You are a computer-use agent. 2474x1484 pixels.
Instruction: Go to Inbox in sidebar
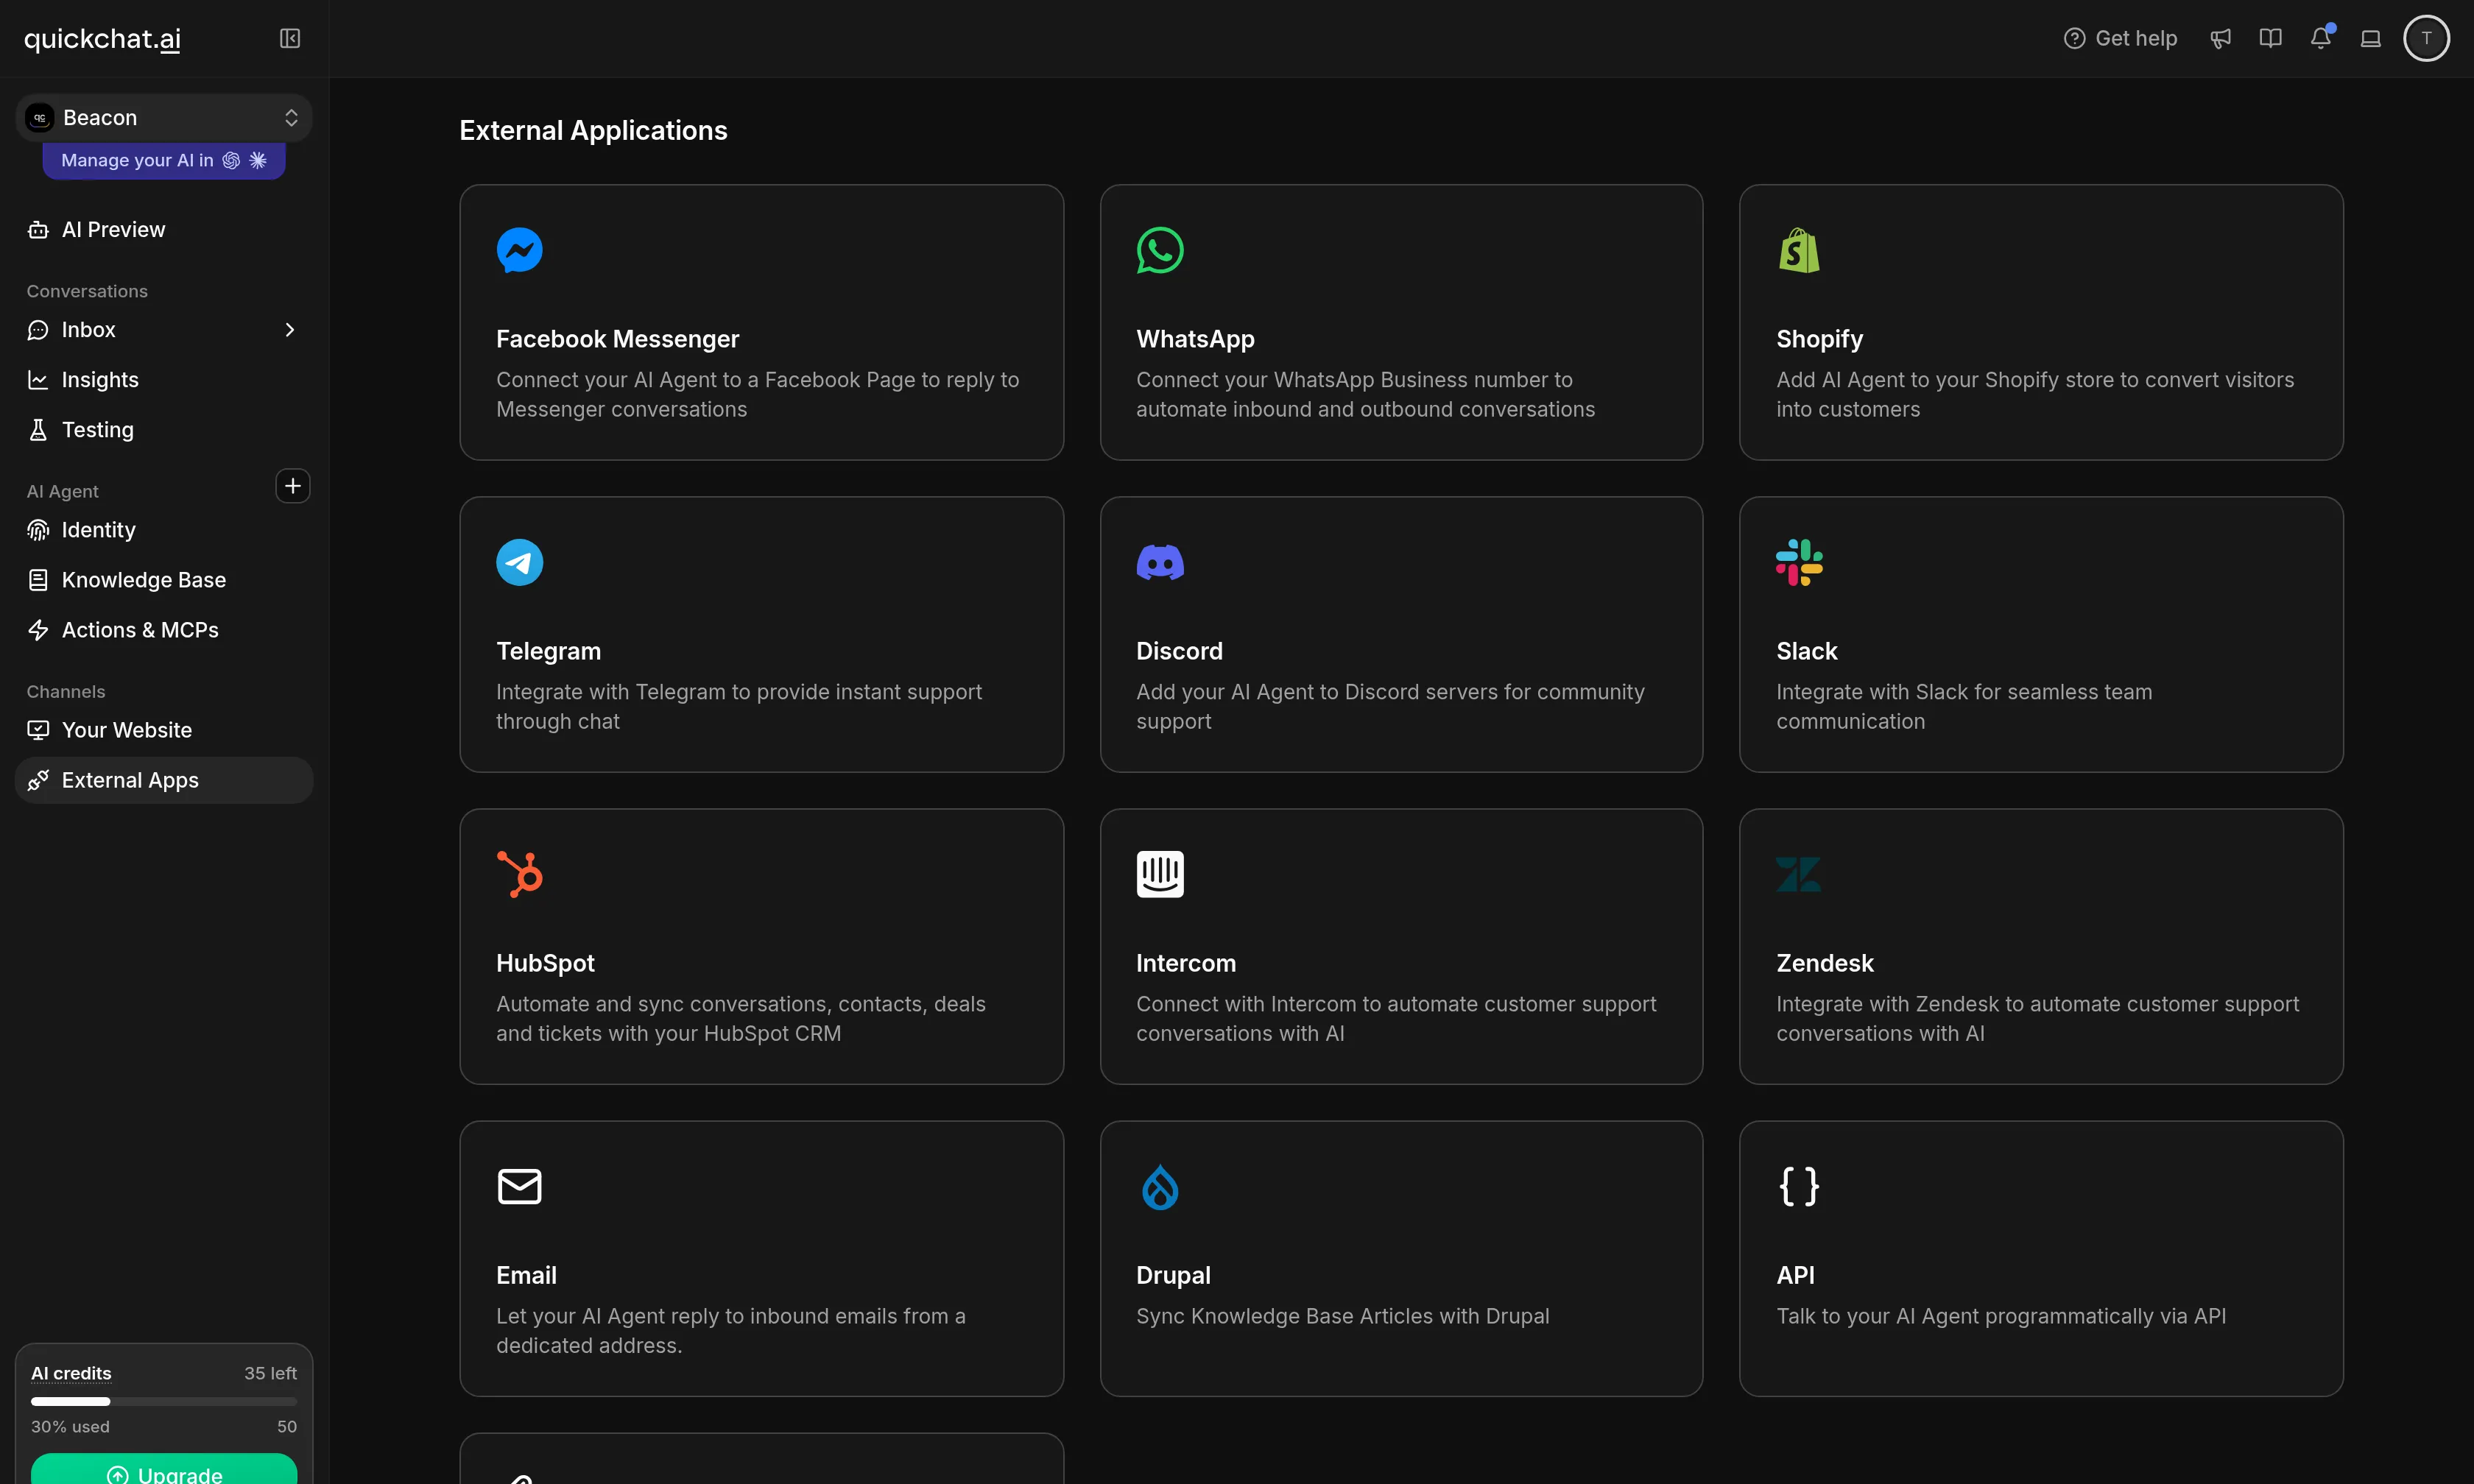point(164,330)
